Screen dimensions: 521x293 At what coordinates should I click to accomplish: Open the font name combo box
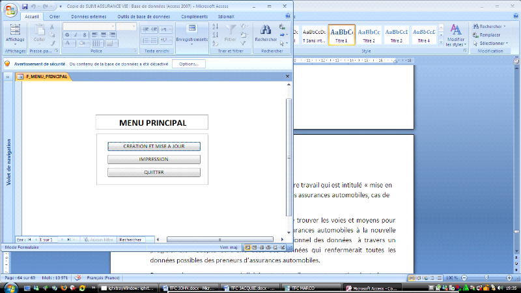(89, 26)
